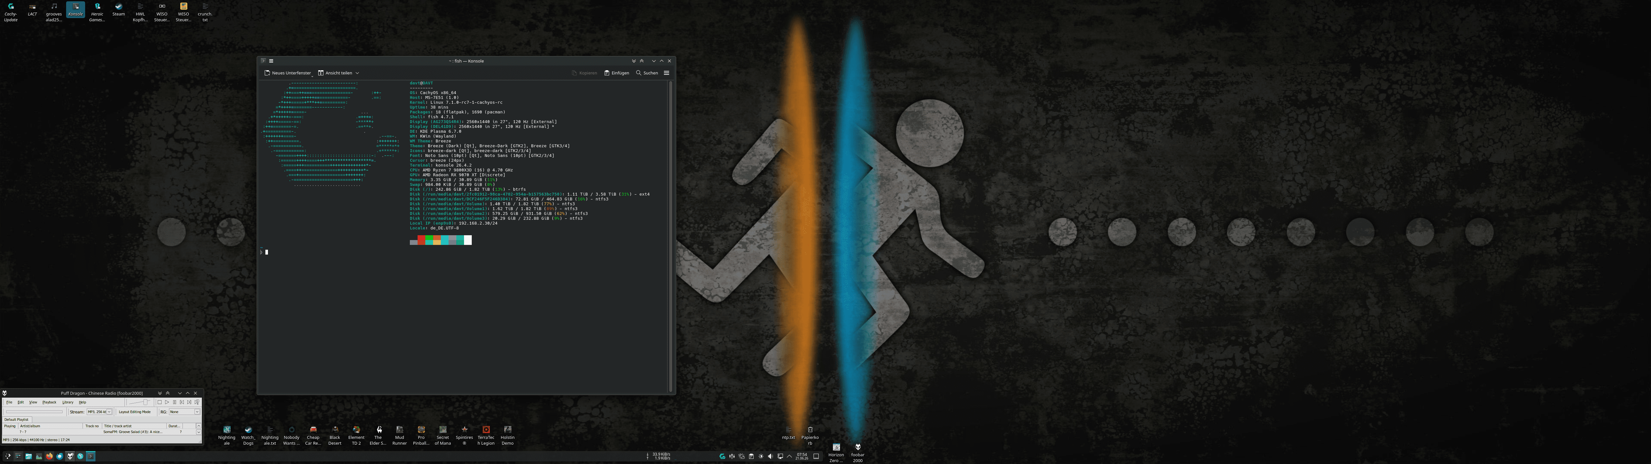Open the brightness tray icon
This screenshot has height=464, width=1651.
(761, 456)
